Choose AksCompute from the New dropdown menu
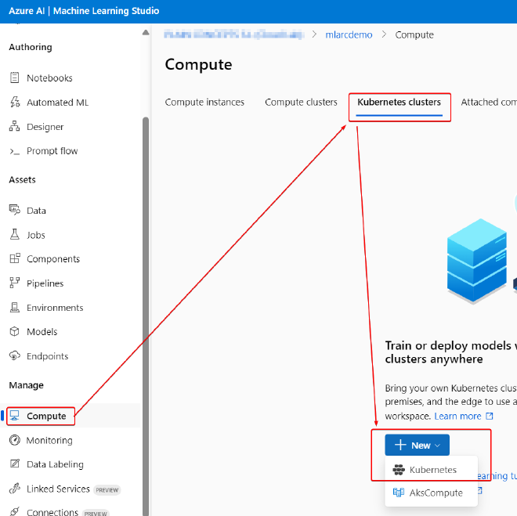 tap(432, 493)
